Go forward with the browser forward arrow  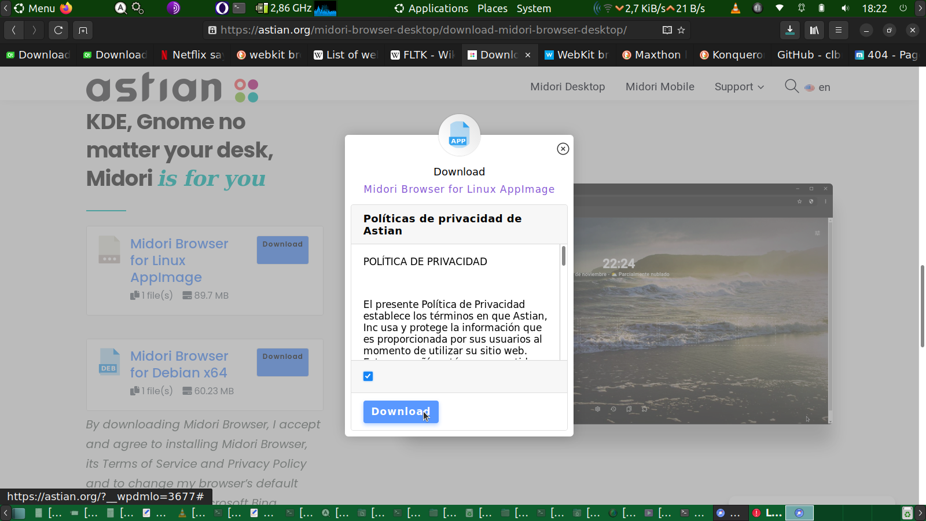34,30
